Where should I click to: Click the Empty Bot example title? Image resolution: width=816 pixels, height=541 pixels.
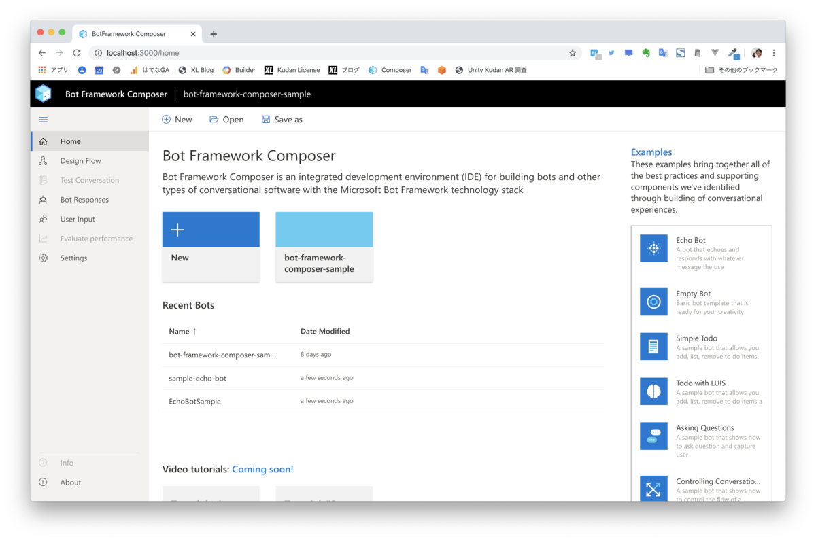[x=694, y=294]
